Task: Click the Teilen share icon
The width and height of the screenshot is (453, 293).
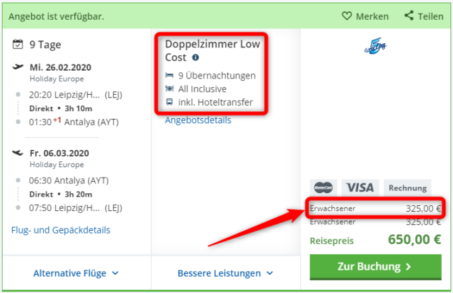Action: pos(409,16)
